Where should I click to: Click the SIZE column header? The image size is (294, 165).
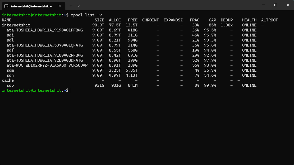coord(99,20)
